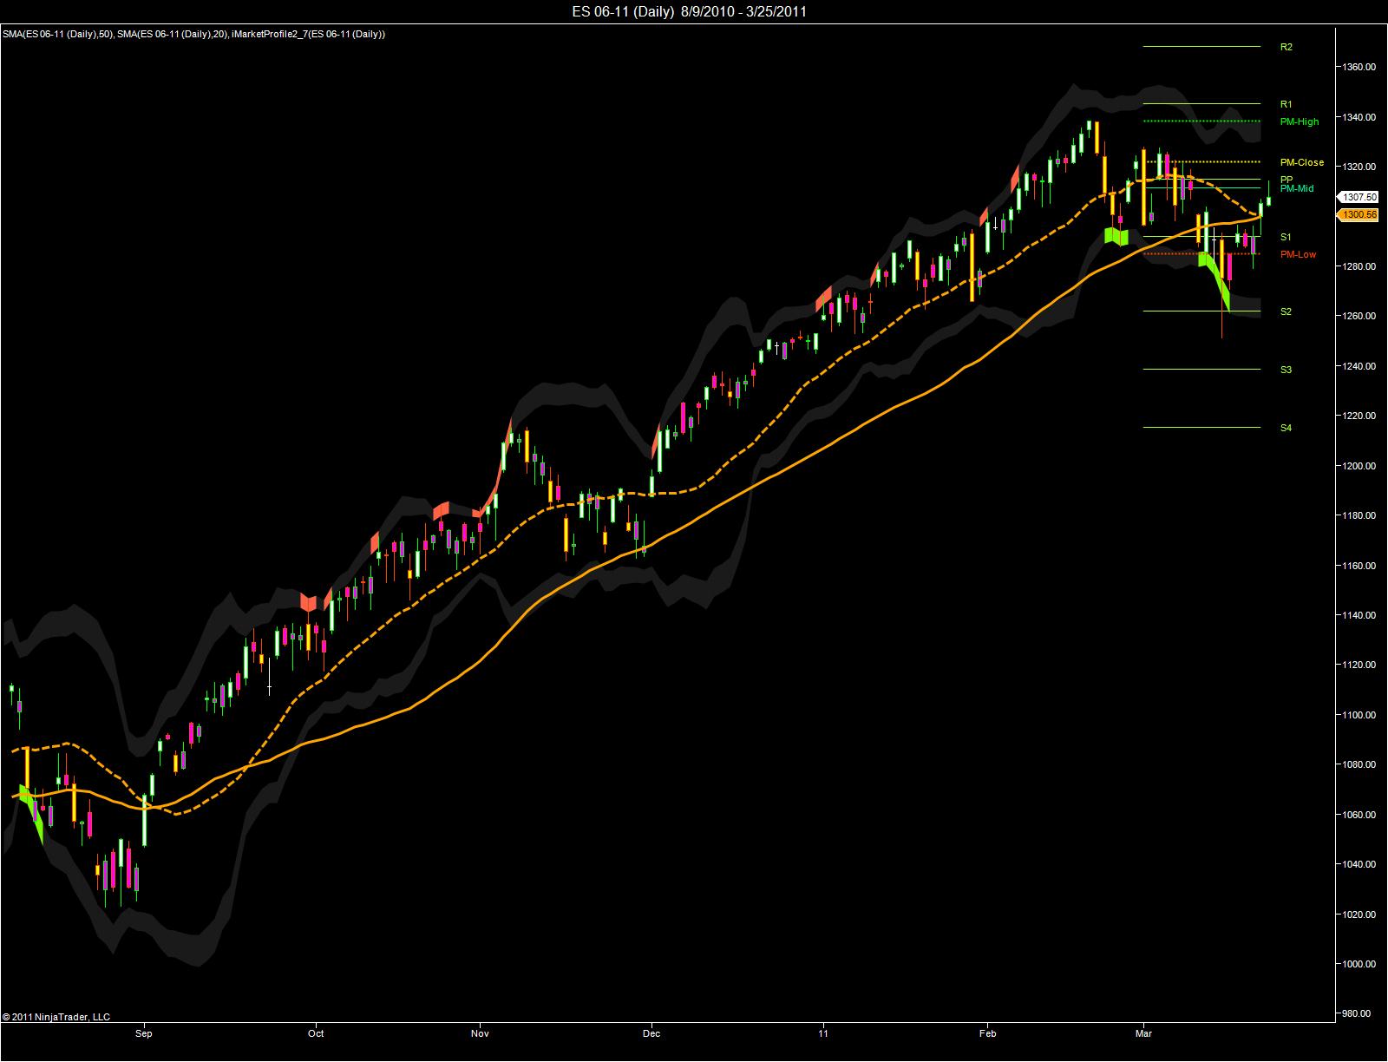The height and width of the screenshot is (1062, 1388).
Task: Click the 1360.00 price axis label
Action: [x=1359, y=67]
